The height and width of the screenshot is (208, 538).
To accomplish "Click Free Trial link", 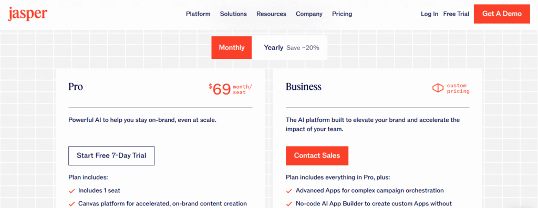I will (x=456, y=14).
